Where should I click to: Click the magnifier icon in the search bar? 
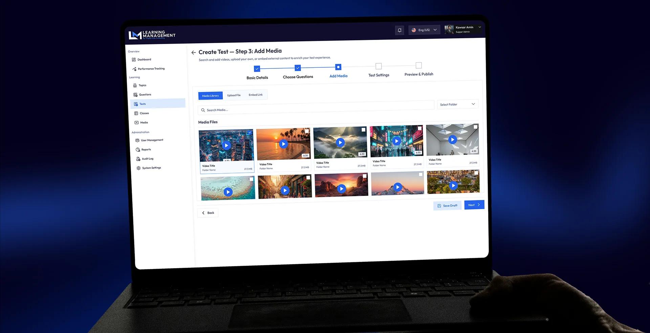(x=203, y=110)
